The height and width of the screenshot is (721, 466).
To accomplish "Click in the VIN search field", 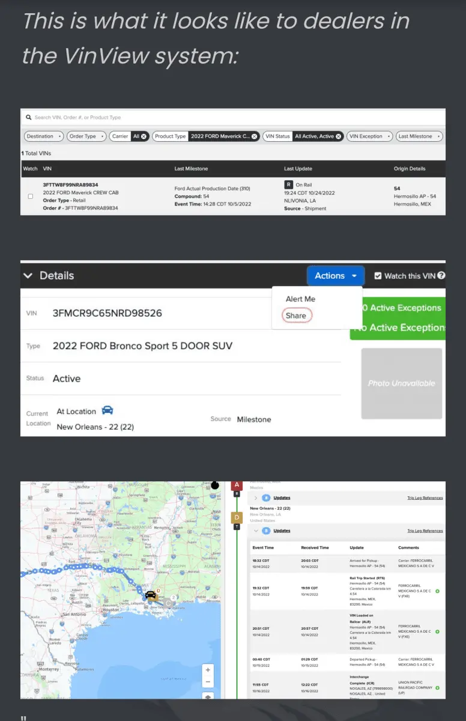I will tap(234, 118).
